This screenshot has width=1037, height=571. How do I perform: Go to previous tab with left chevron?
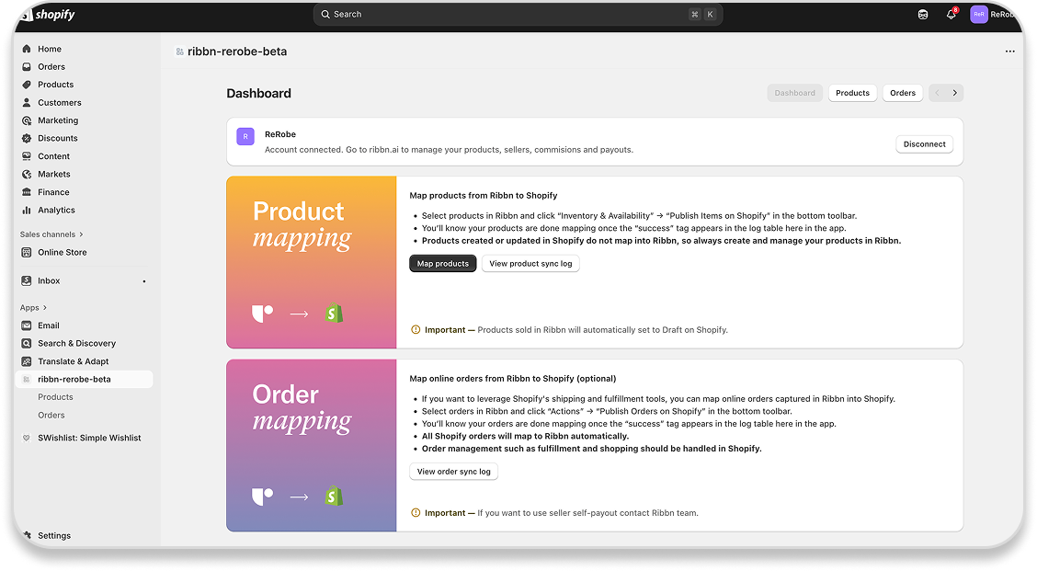point(937,93)
